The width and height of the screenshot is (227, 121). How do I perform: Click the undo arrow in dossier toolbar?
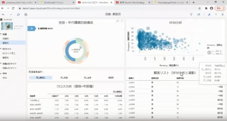[x=3, y=15]
